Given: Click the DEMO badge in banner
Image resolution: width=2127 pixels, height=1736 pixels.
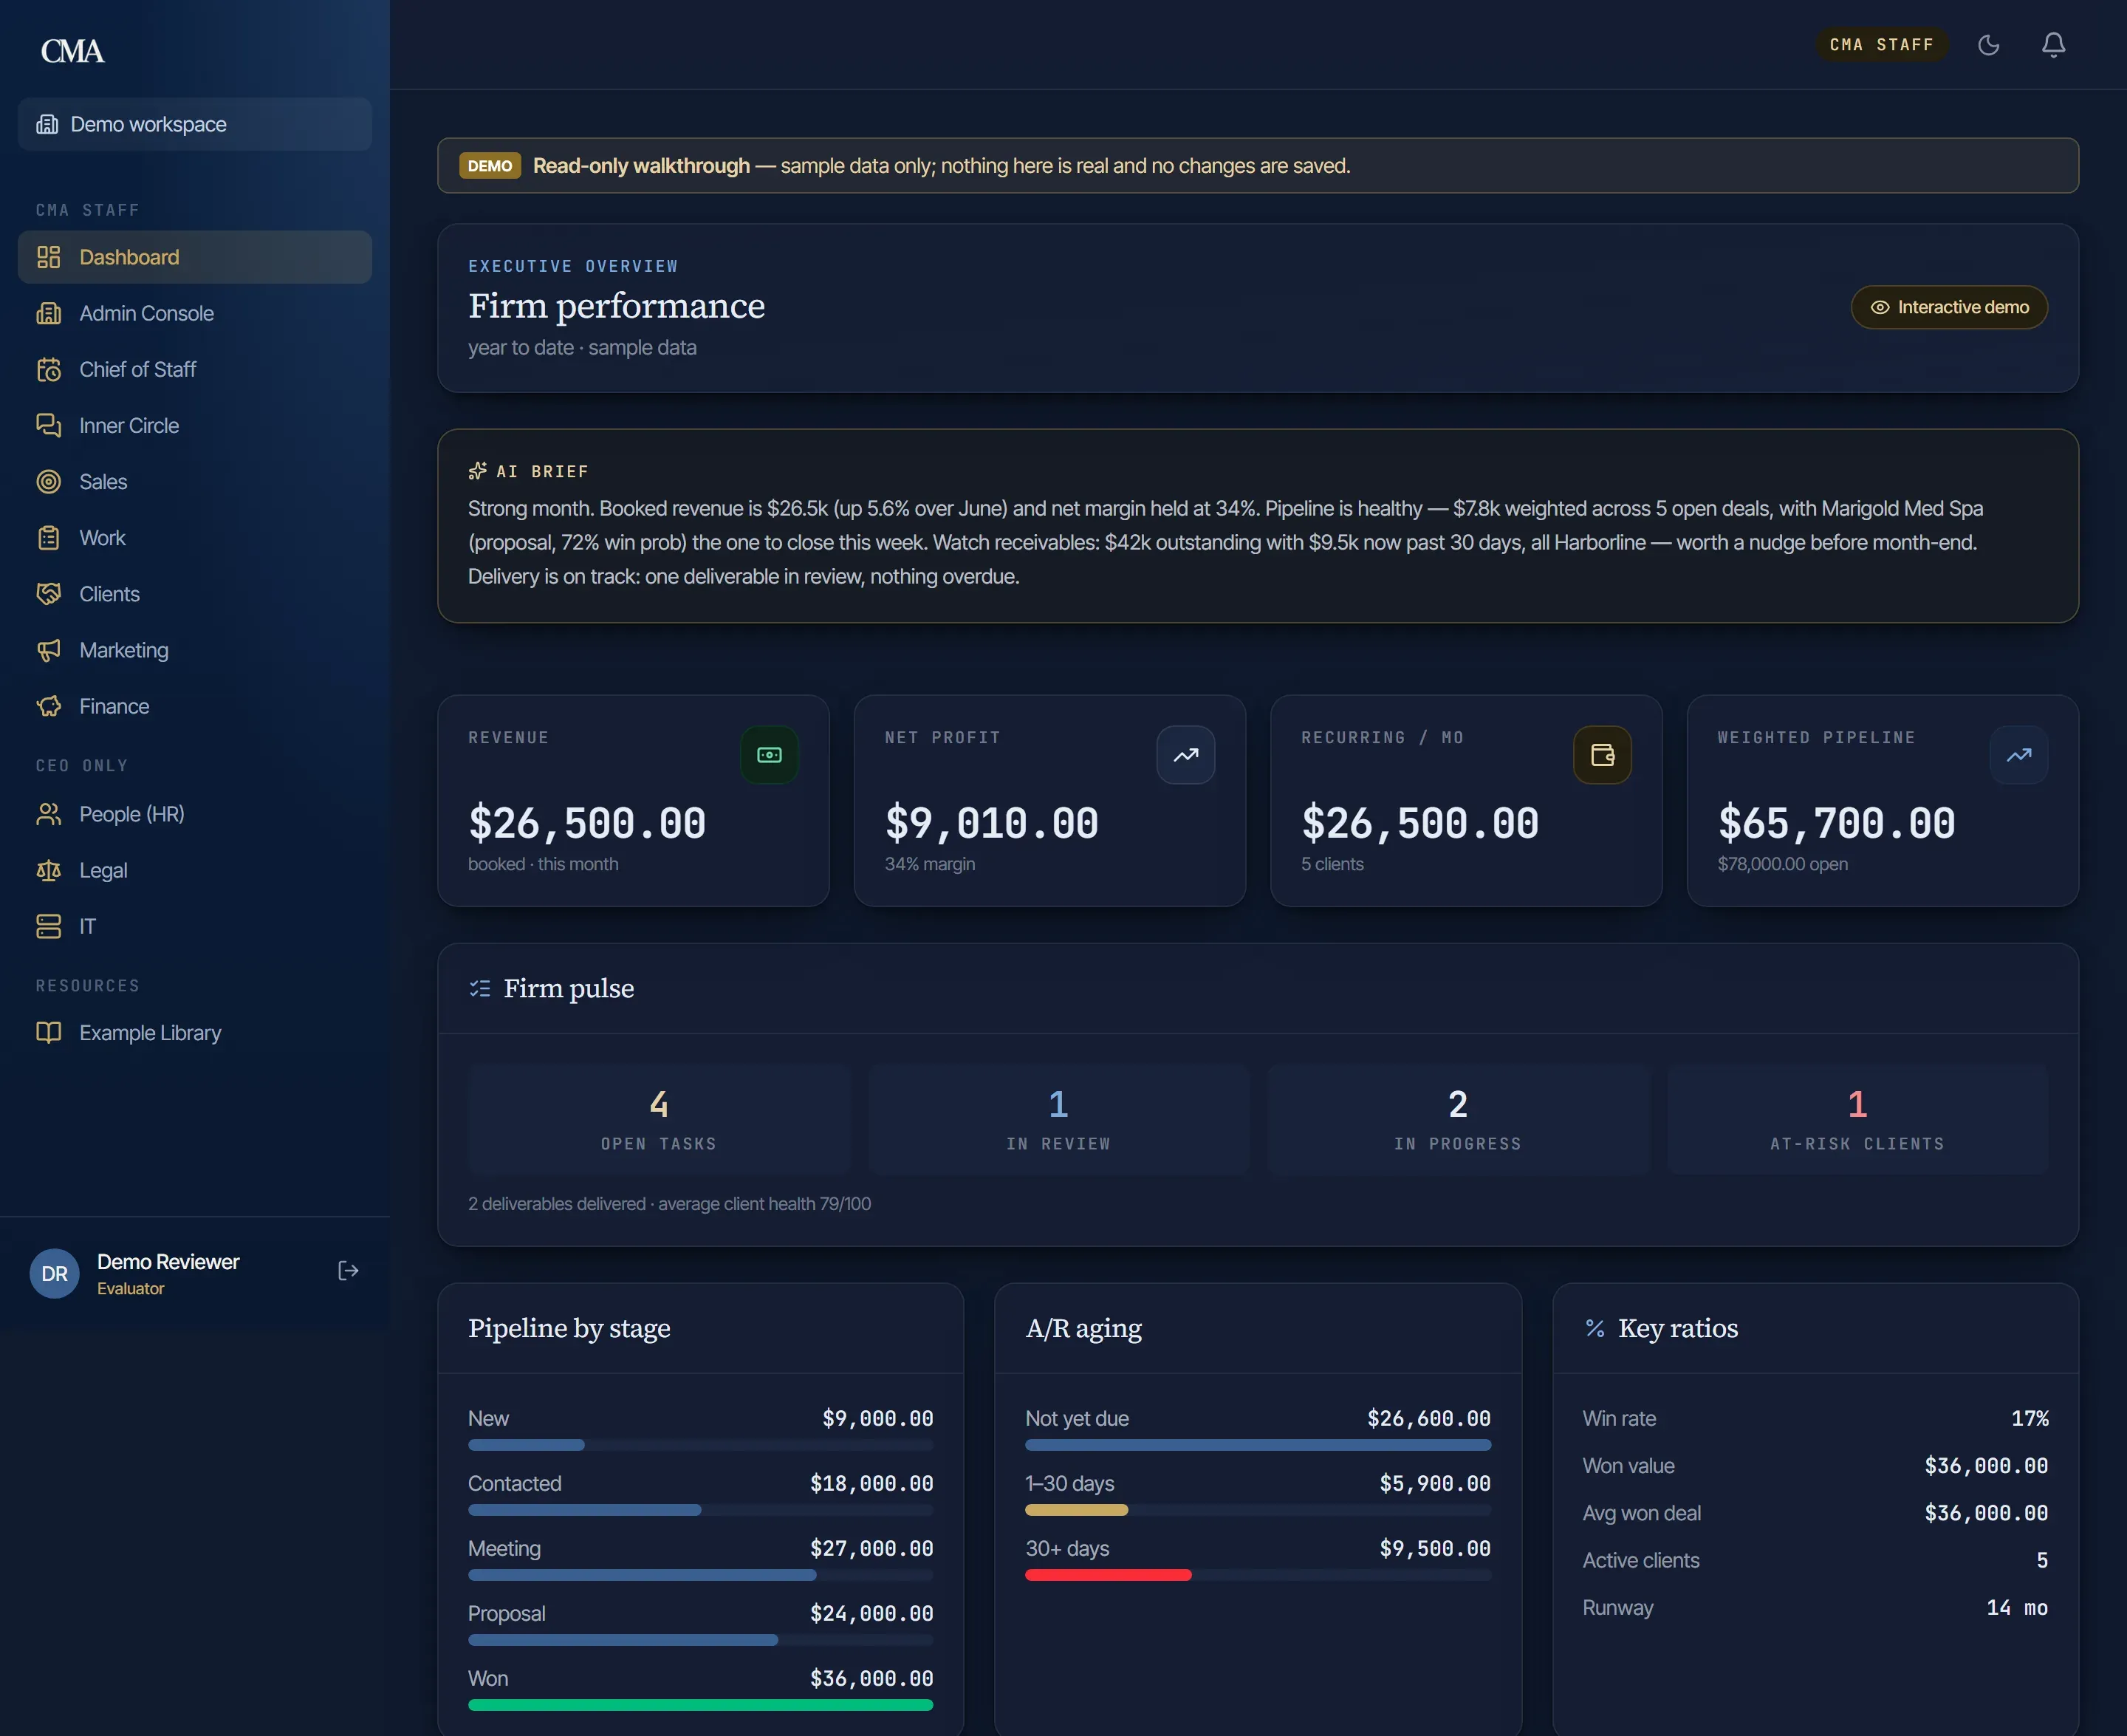Looking at the screenshot, I should coord(490,166).
